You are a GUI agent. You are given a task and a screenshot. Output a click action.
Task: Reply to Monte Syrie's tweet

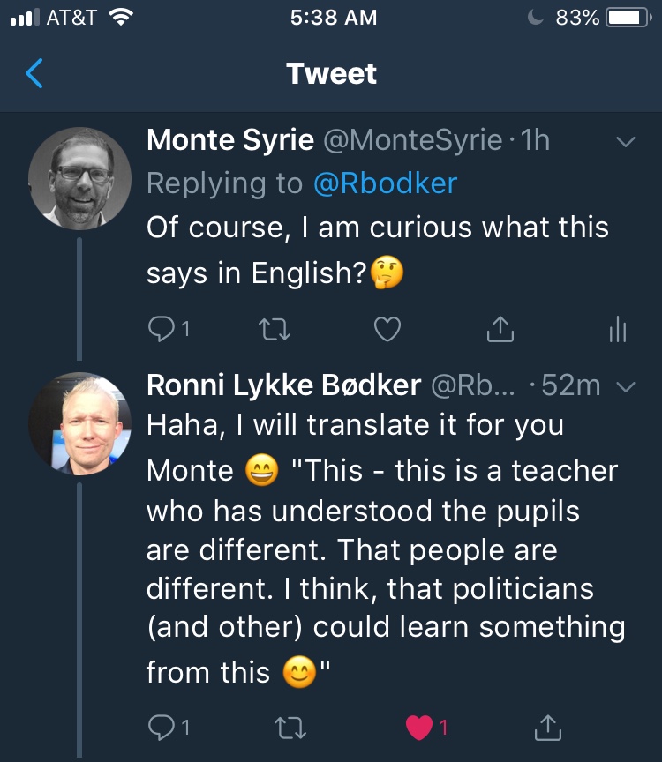tap(162, 329)
